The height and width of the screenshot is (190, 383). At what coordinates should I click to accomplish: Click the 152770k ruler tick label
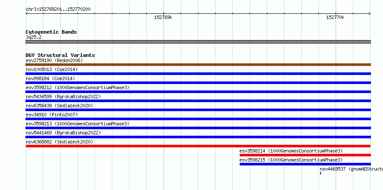point(335,17)
